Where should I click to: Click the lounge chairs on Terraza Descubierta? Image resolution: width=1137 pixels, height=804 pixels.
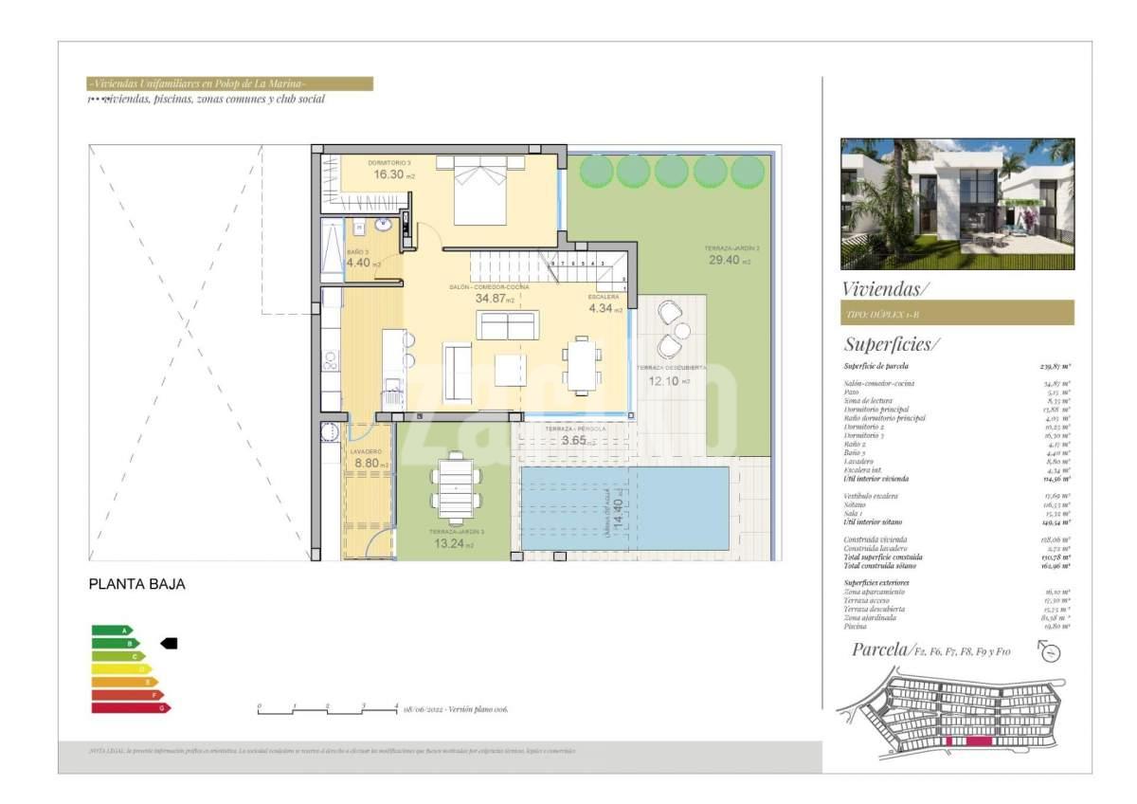point(674,328)
